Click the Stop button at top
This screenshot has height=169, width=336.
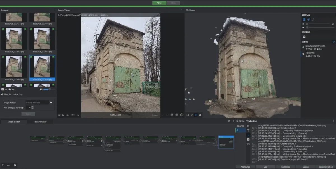coord(173,3)
